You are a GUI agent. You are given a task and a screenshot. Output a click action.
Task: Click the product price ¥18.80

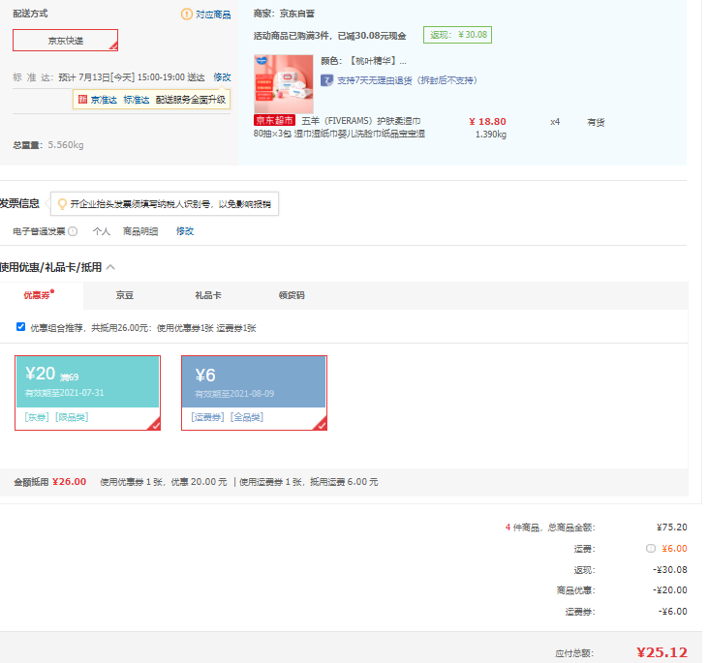[x=487, y=122]
